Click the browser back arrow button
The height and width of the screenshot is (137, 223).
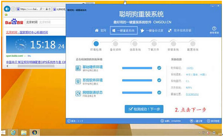click(x=7, y=9)
